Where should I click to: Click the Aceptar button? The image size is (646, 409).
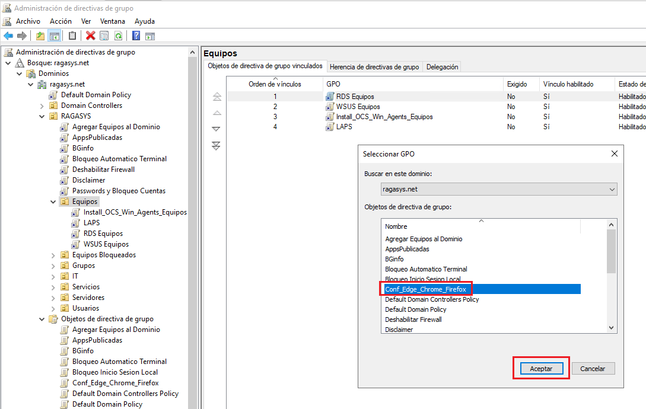pos(540,368)
